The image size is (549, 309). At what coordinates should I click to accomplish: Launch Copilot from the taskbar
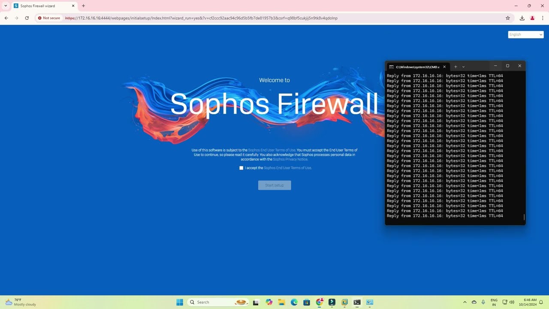pyautogui.click(x=269, y=302)
